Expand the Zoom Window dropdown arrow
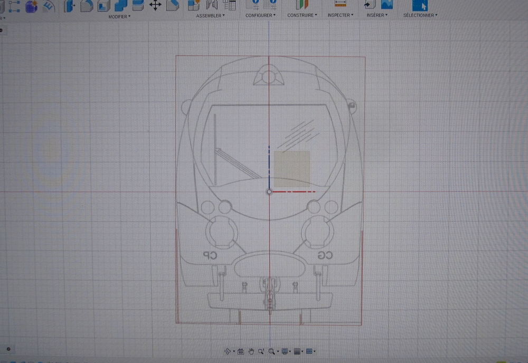Screen dimensions: 528x363 [x=278, y=351]
